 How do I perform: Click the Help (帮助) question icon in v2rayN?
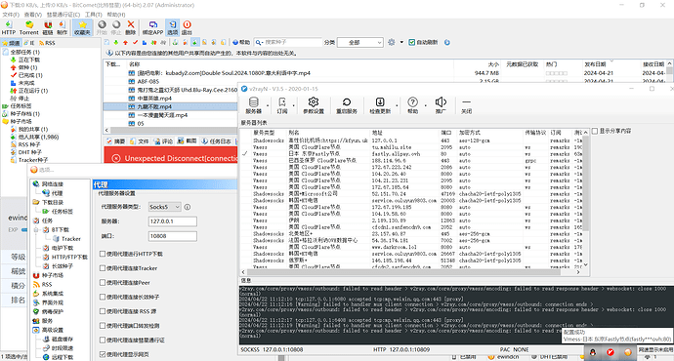click(x=412, y=105)
